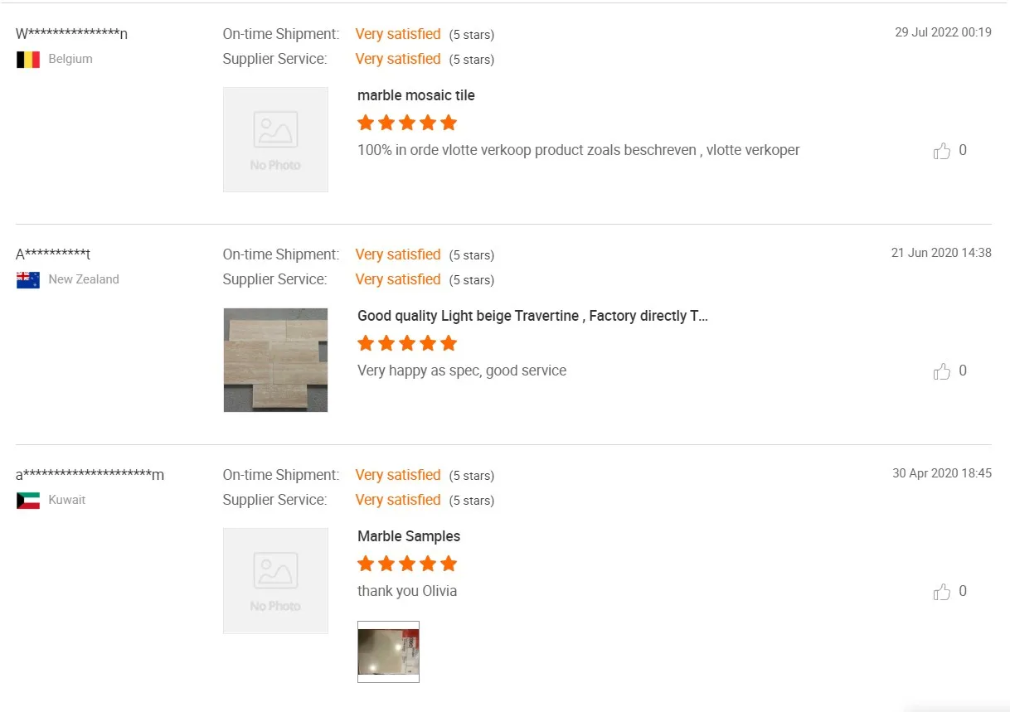This screenshot has height=712, width=1010.
Task: Click the Belgium flag icon
Action: [x=28, y=60]
